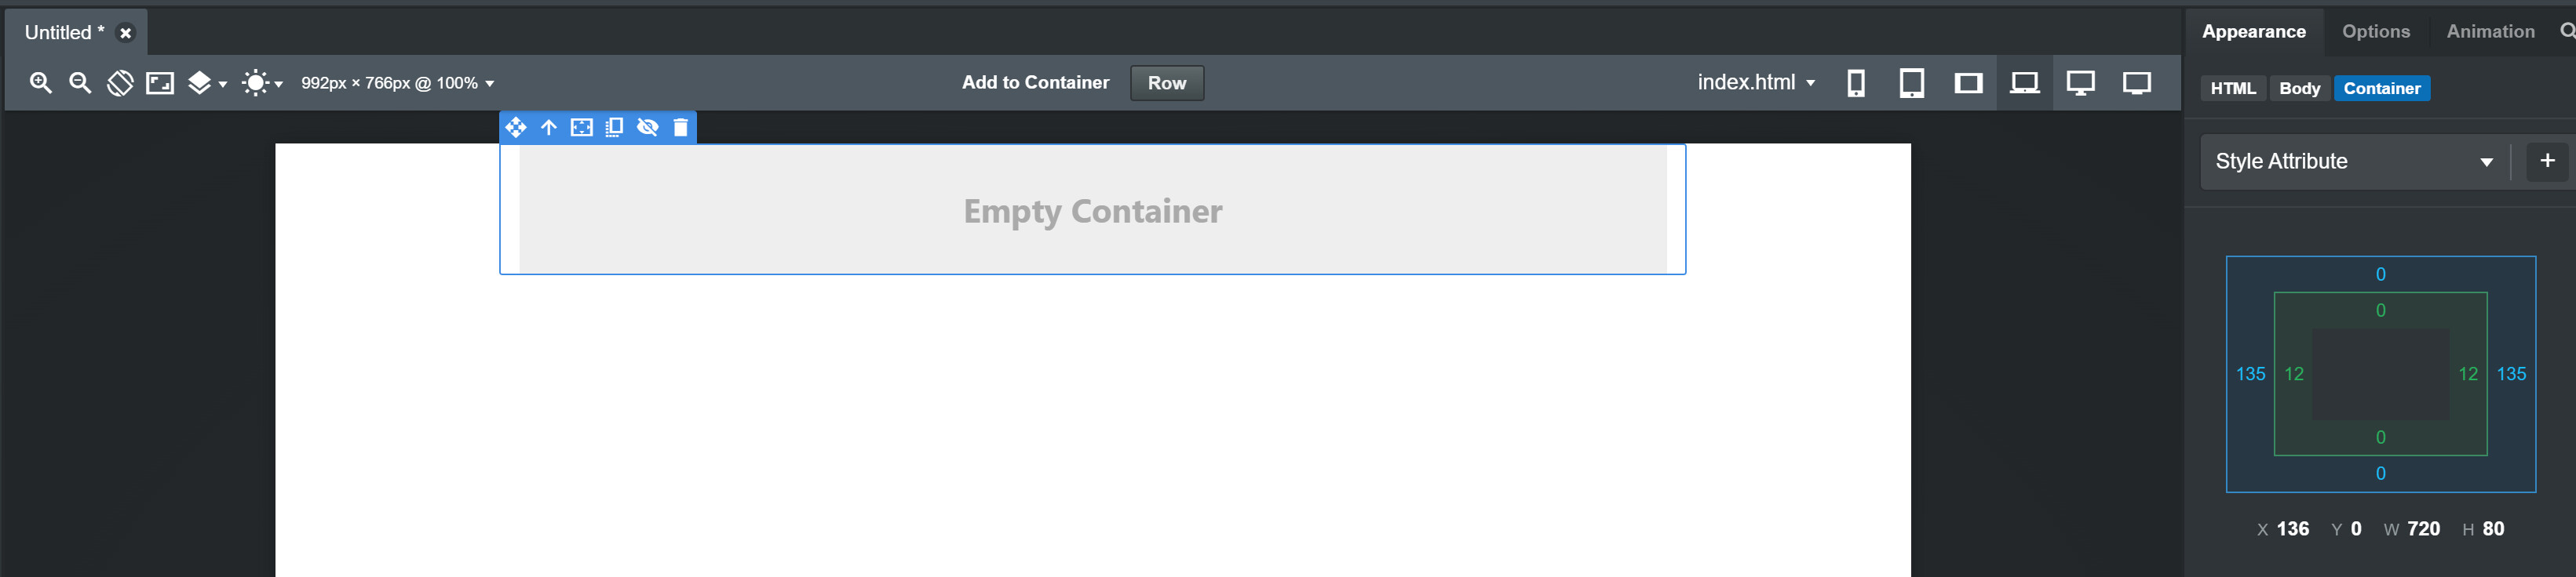Click the zoom out magnifier icon
The height and width of the screenshot is (577, 2576).
(80, 83)
